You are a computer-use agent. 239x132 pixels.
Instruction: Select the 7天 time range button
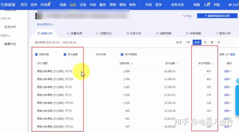188,43
